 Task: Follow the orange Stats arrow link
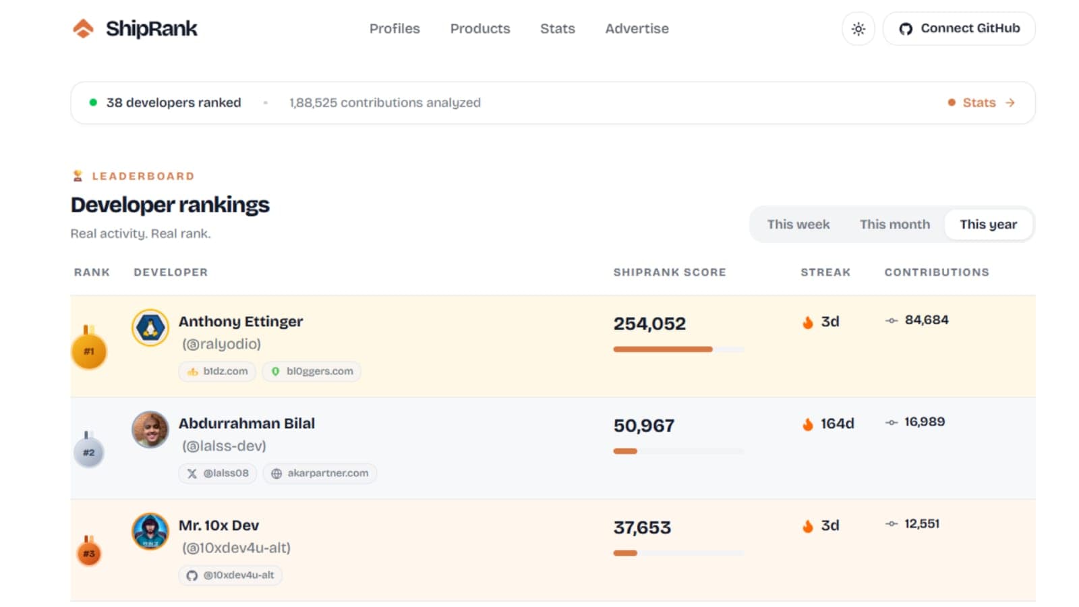pyautogui.click(x=981, y=103)
